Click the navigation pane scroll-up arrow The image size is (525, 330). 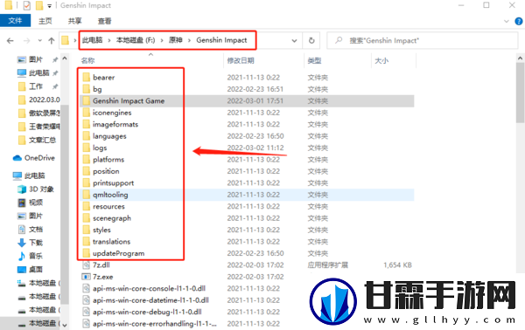click(65, 58)
